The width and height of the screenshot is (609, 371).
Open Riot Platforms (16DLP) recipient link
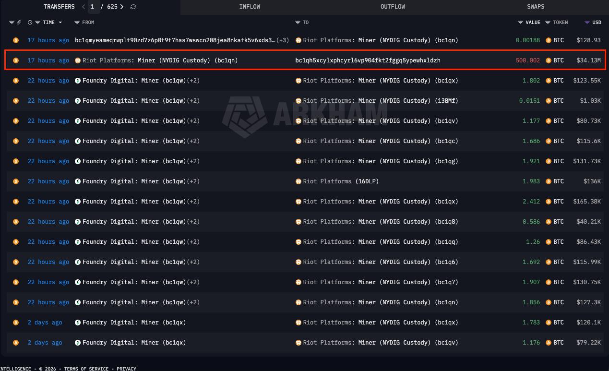pos(341,181)
